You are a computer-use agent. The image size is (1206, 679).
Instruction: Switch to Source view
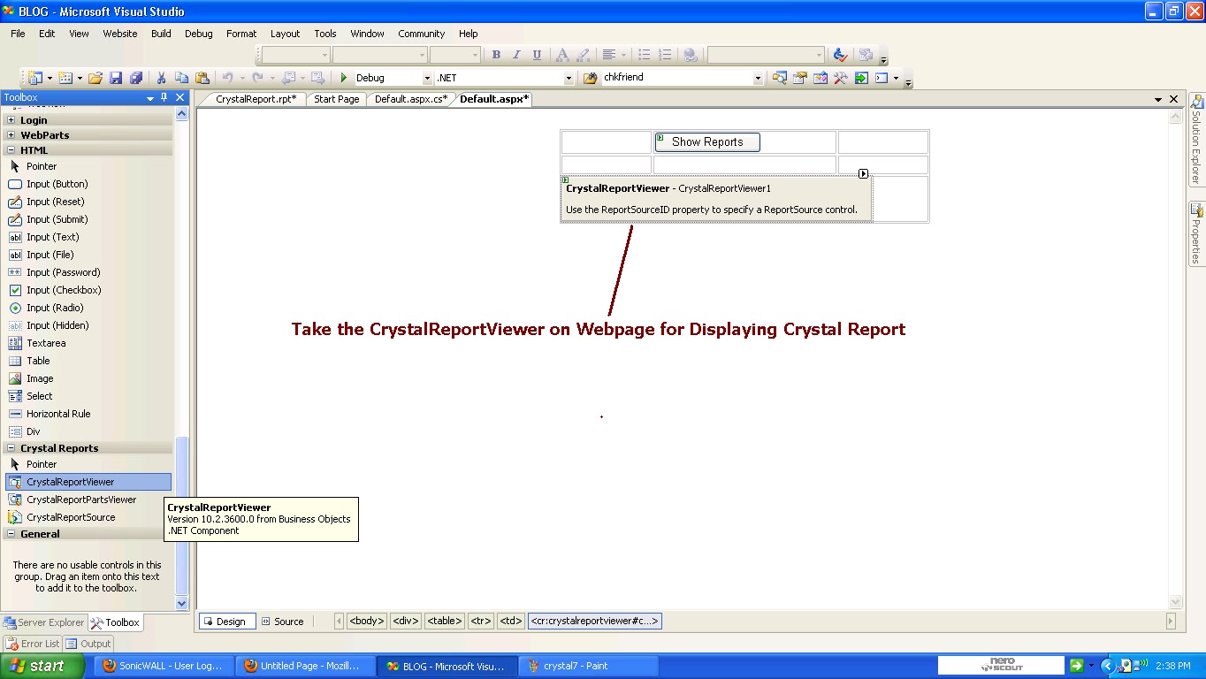coord(282,622)
